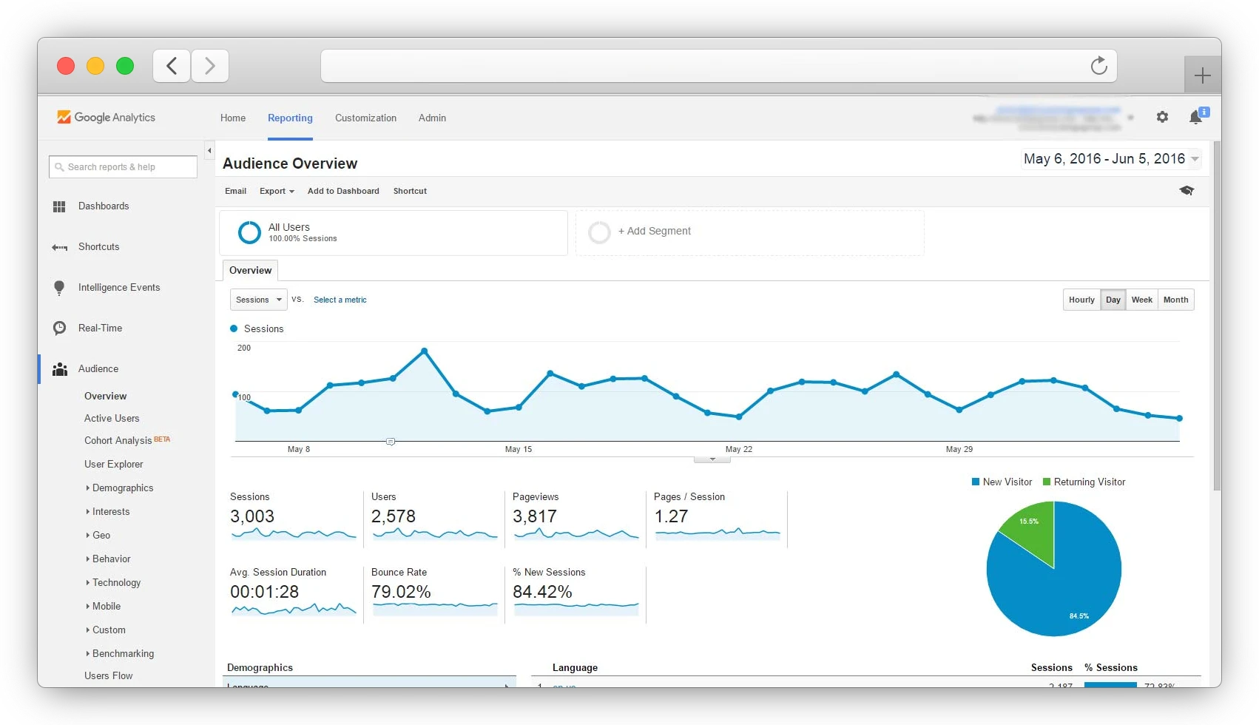1259x725 pixels.
Task: Expand the Demographics sidebar item
Action: [121, 488]
